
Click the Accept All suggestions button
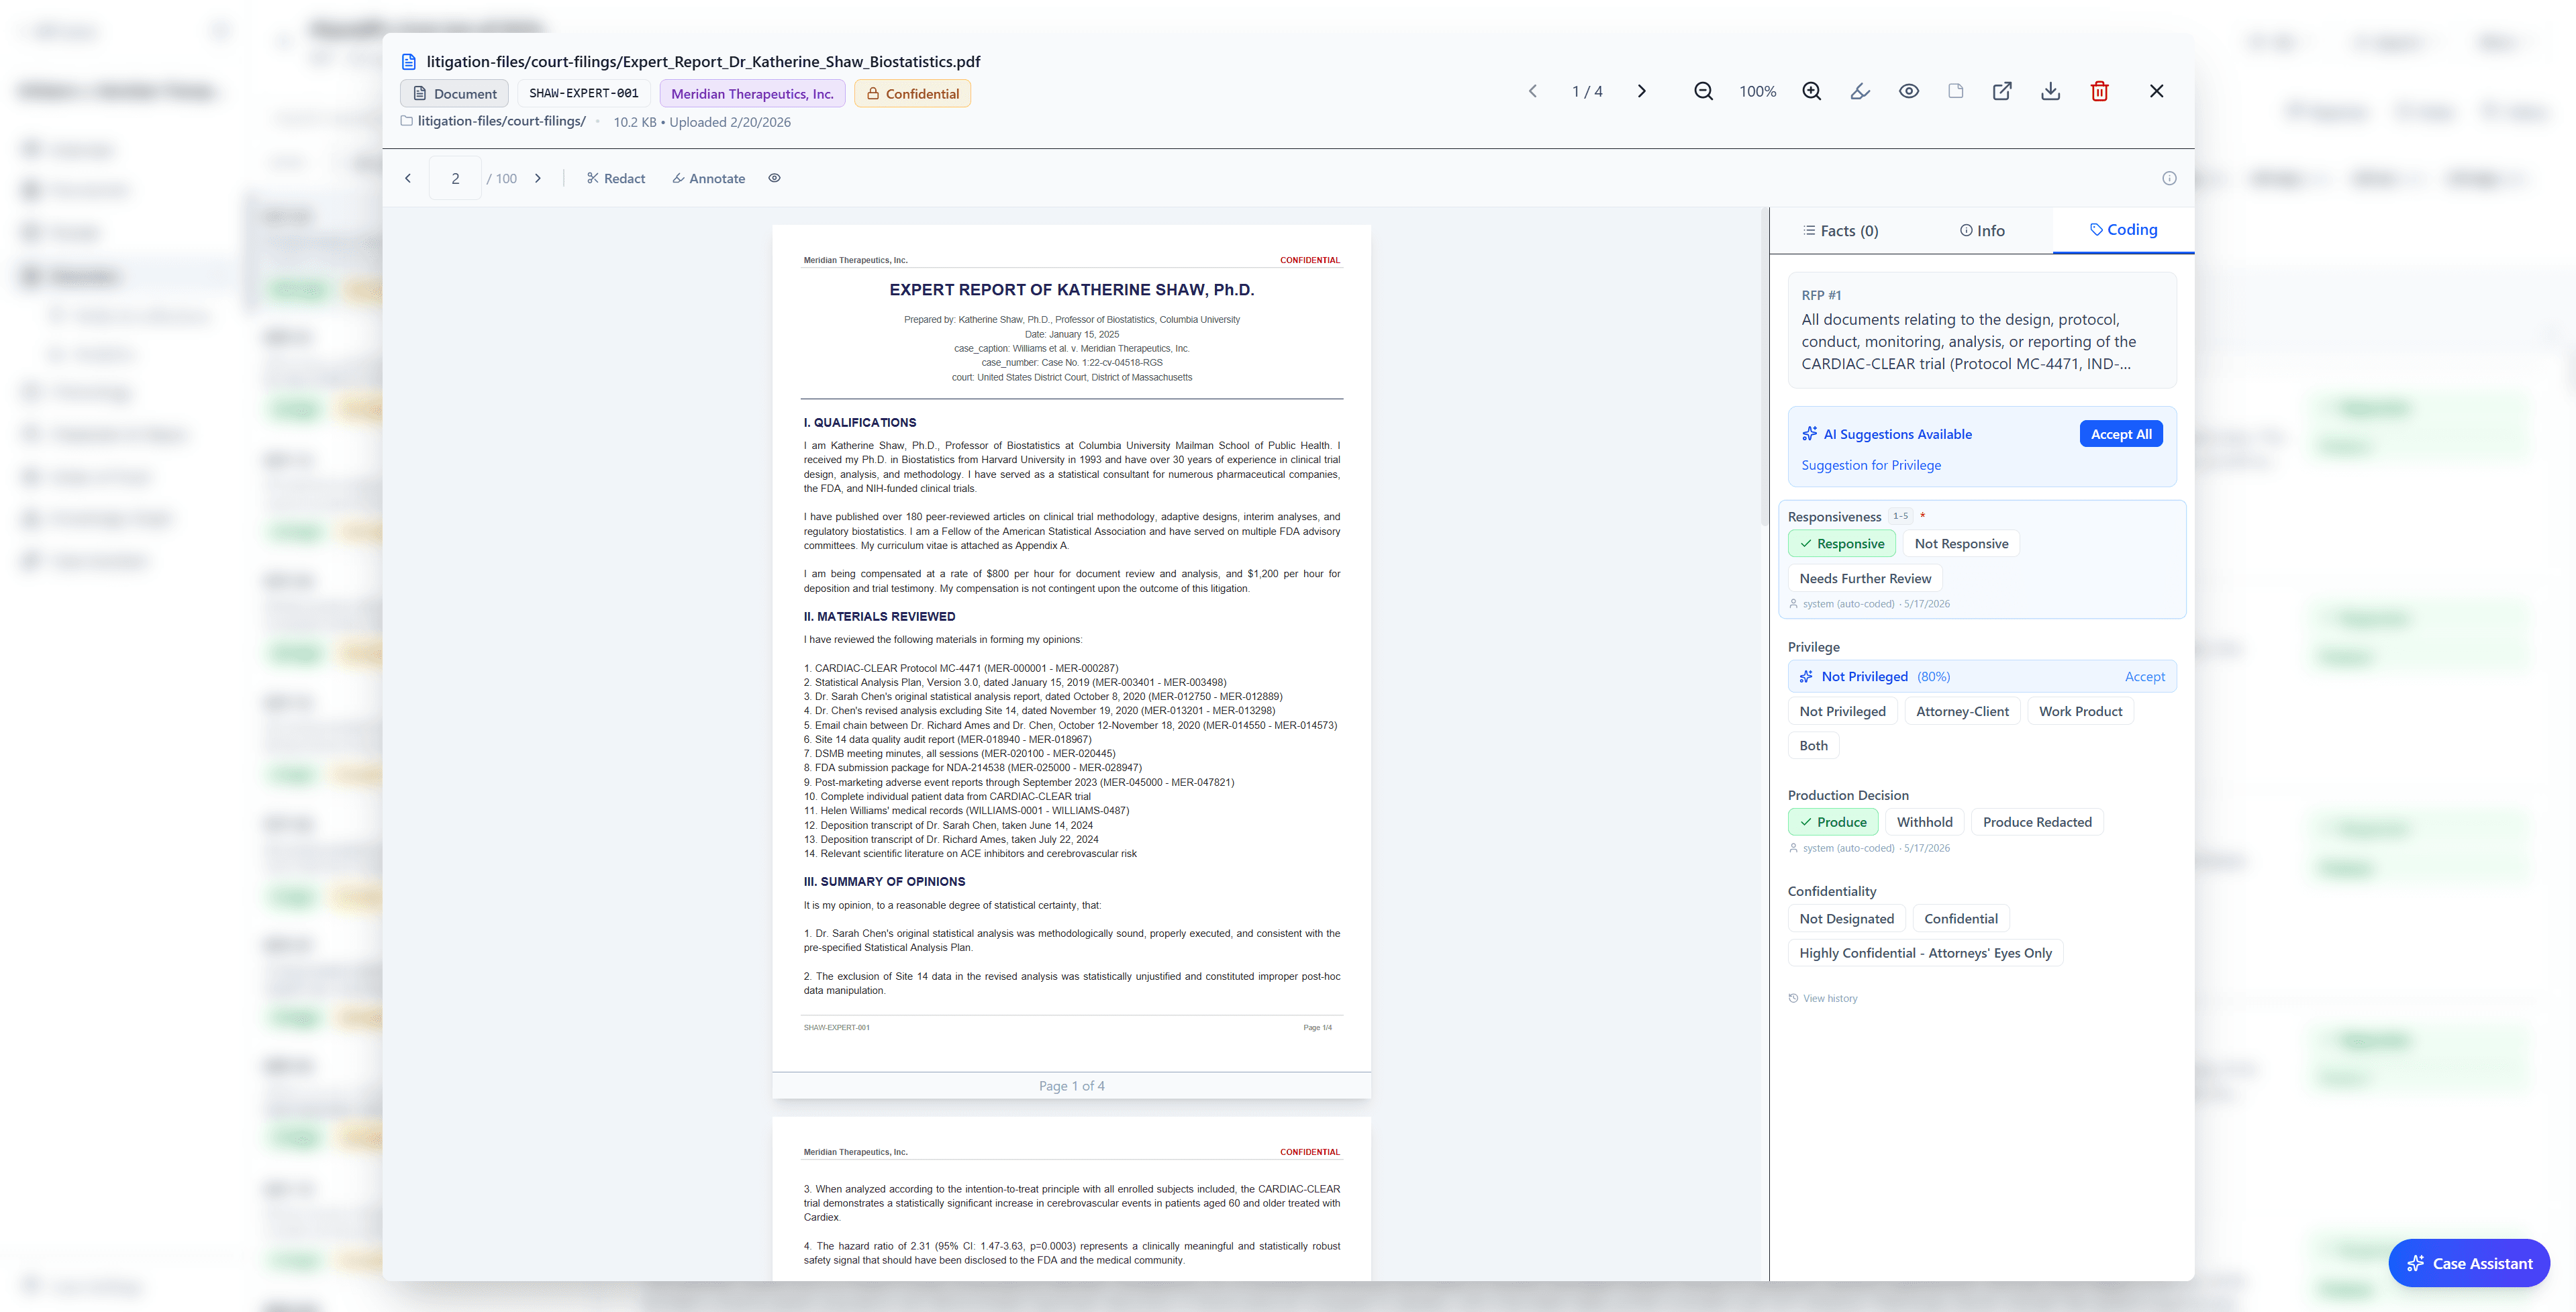click(x=2120, y=434)
